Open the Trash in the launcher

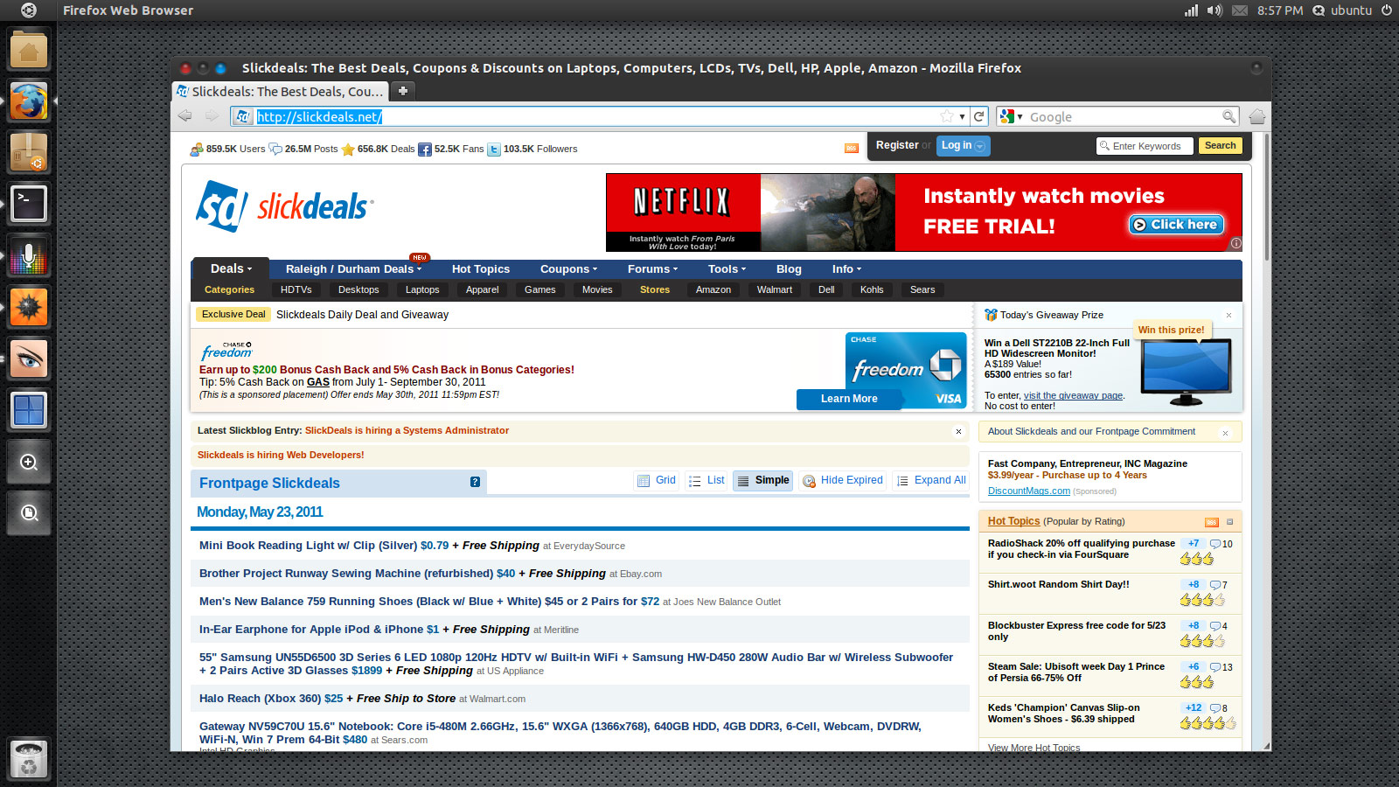[x=28, y=760]
